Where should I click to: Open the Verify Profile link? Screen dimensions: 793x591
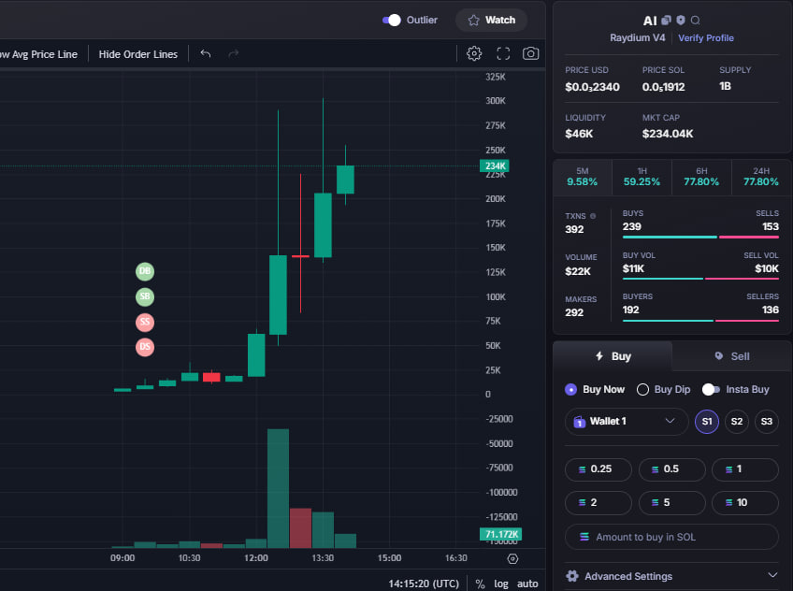tap(705, 38)
